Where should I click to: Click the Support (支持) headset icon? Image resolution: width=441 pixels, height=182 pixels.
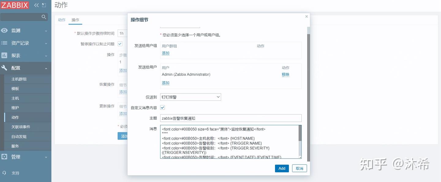coord(5,173)
